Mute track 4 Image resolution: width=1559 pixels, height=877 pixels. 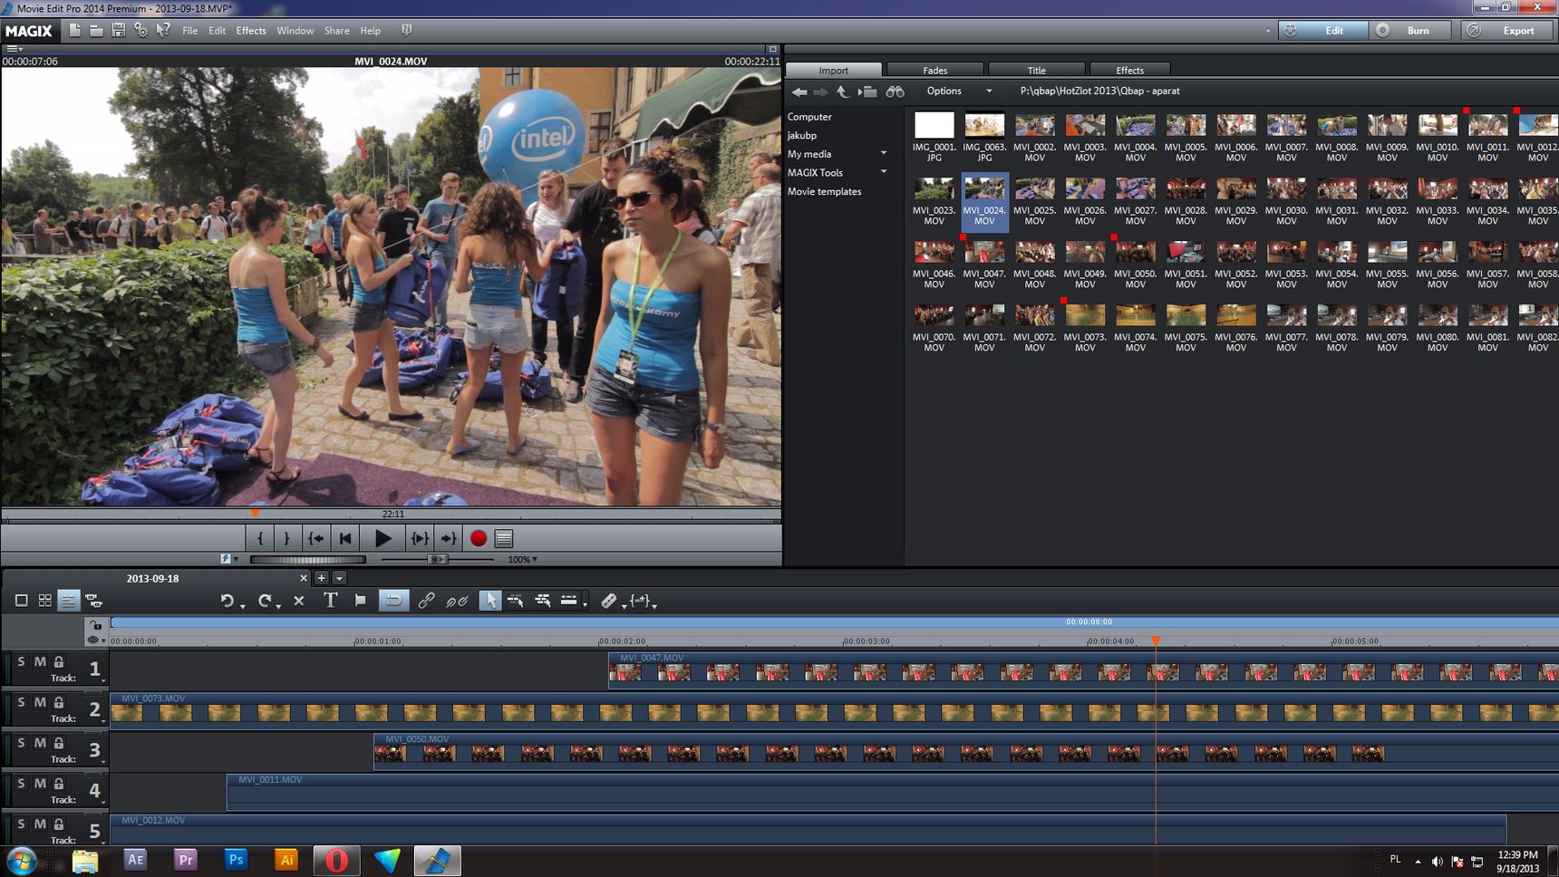(x=40, y=784)
